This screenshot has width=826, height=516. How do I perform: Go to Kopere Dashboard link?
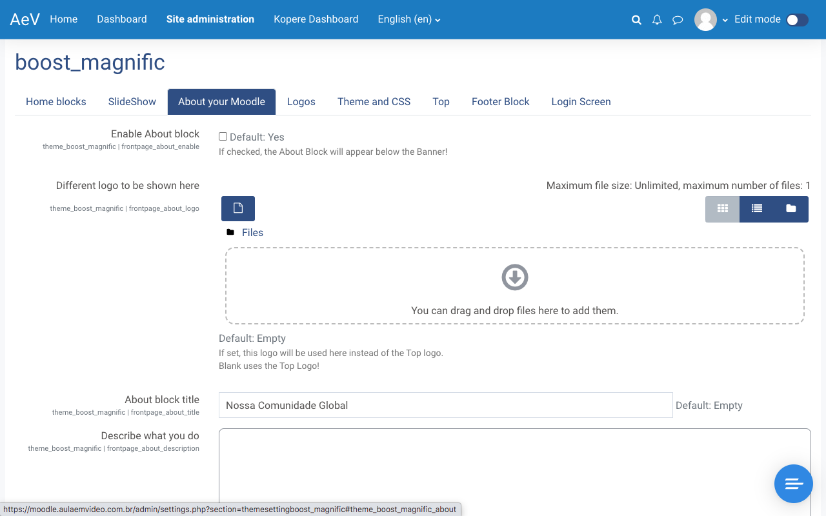(316, 19)
